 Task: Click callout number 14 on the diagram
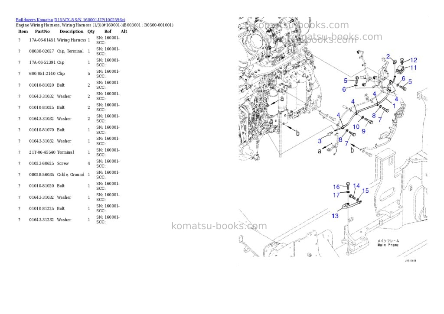356,186
